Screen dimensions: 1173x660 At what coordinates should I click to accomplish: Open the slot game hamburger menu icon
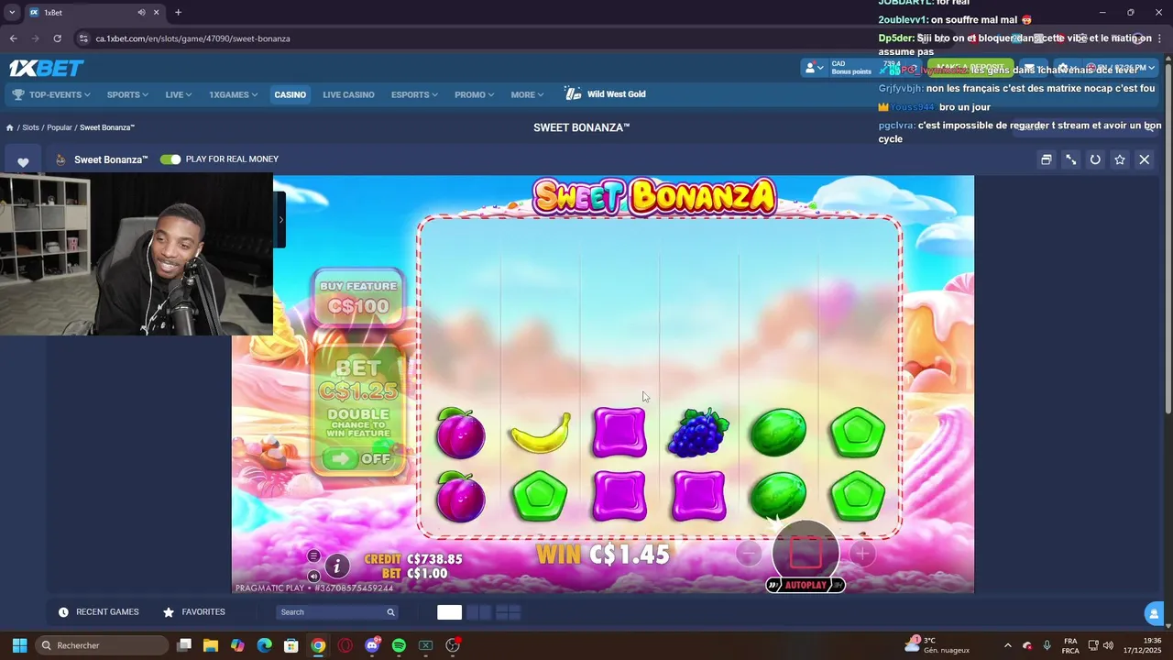tap(313, 555)
